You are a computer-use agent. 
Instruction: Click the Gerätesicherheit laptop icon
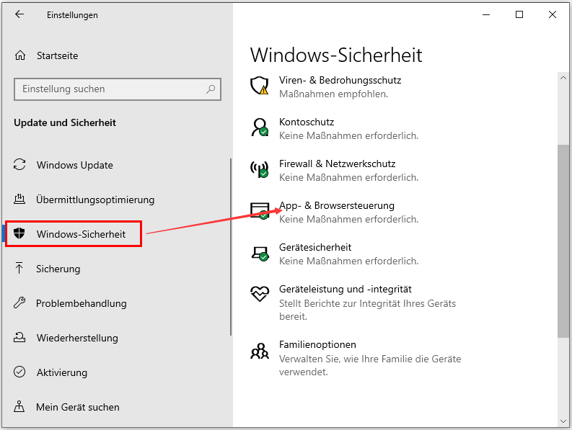pos(260,253)
